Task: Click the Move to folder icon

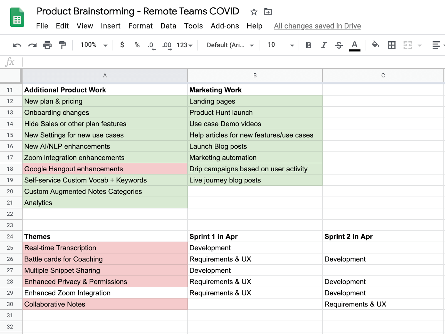Action: [268, 12]
